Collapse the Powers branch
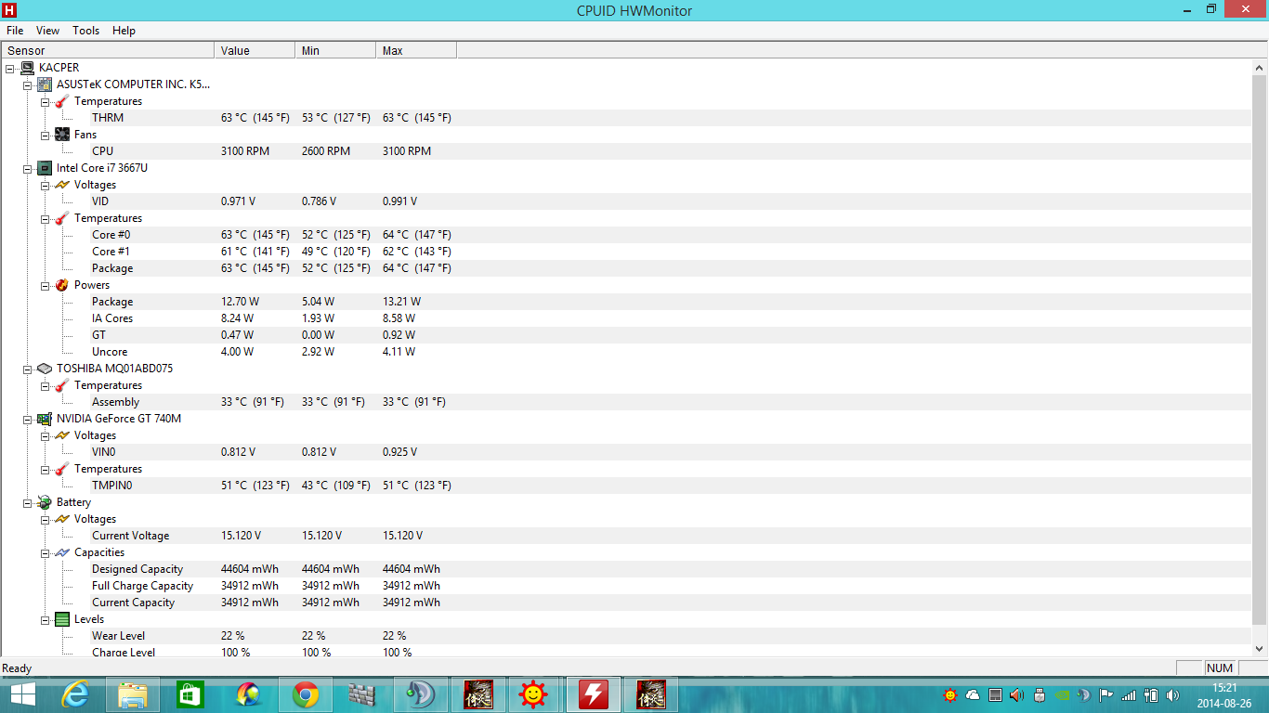This screenshot has height=713, width=1269. pos(45,285)
